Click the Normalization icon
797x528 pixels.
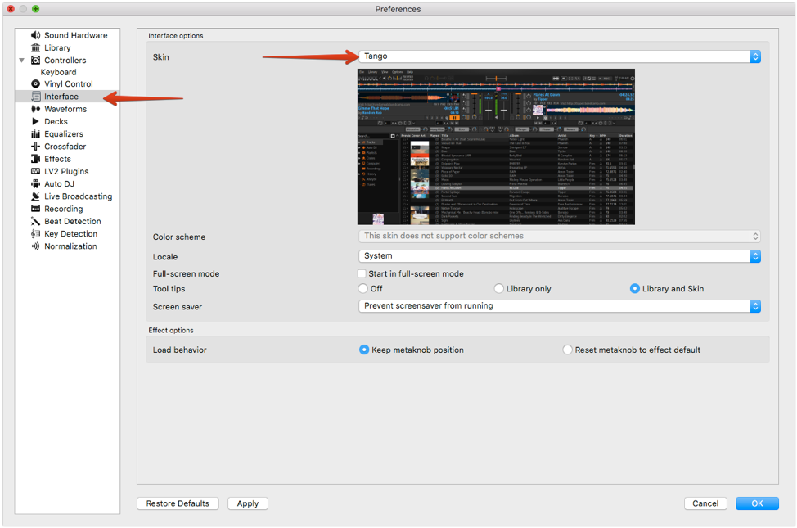[35, 246]
